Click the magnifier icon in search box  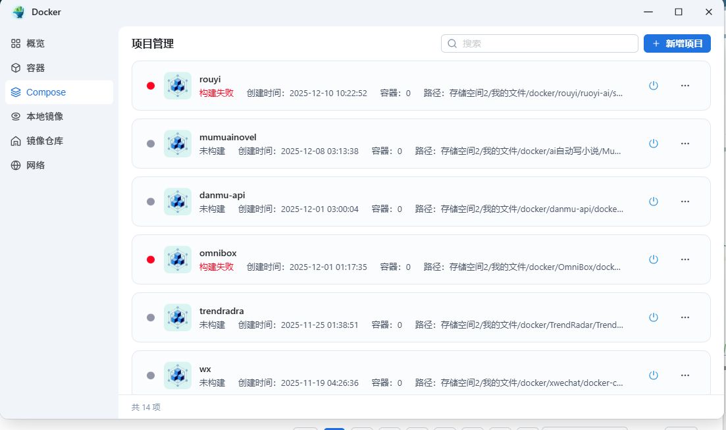452,43
